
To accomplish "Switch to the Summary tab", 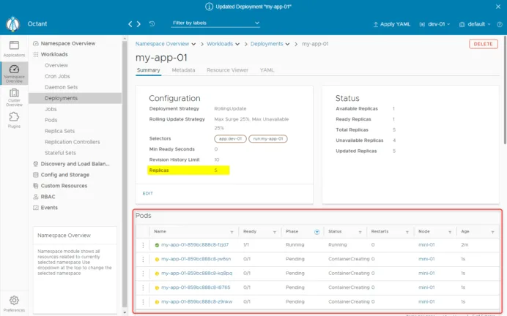I will [x=149, y=70].
